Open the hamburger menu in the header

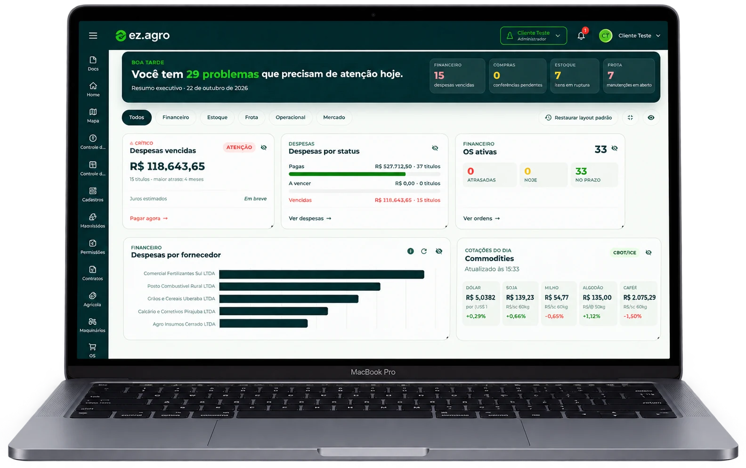tap(93, 36)
